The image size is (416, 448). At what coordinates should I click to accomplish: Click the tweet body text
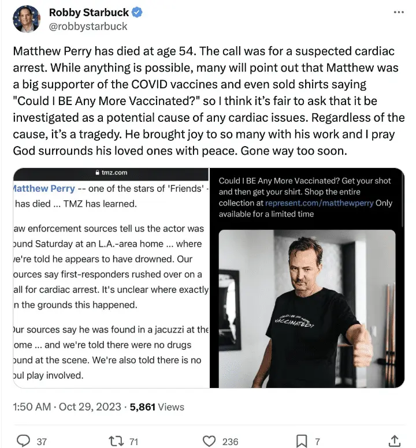[x=208, y=101]
